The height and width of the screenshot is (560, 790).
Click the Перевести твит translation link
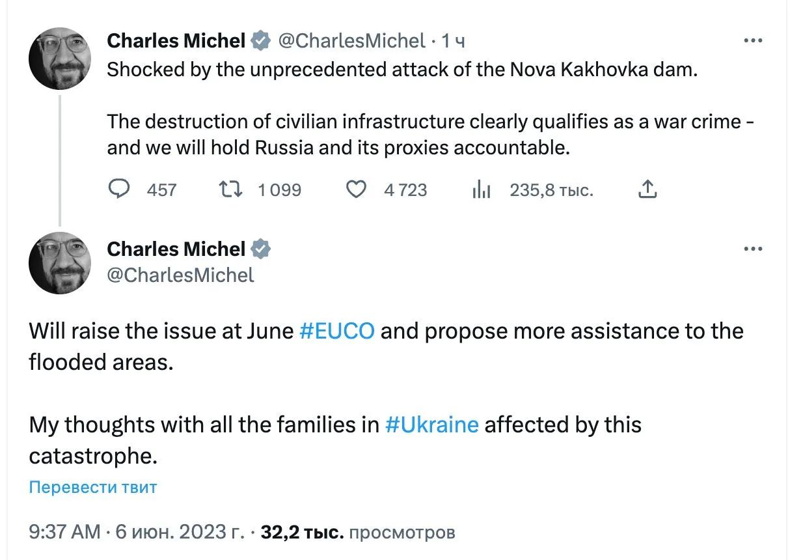click(x=92, y=487)
